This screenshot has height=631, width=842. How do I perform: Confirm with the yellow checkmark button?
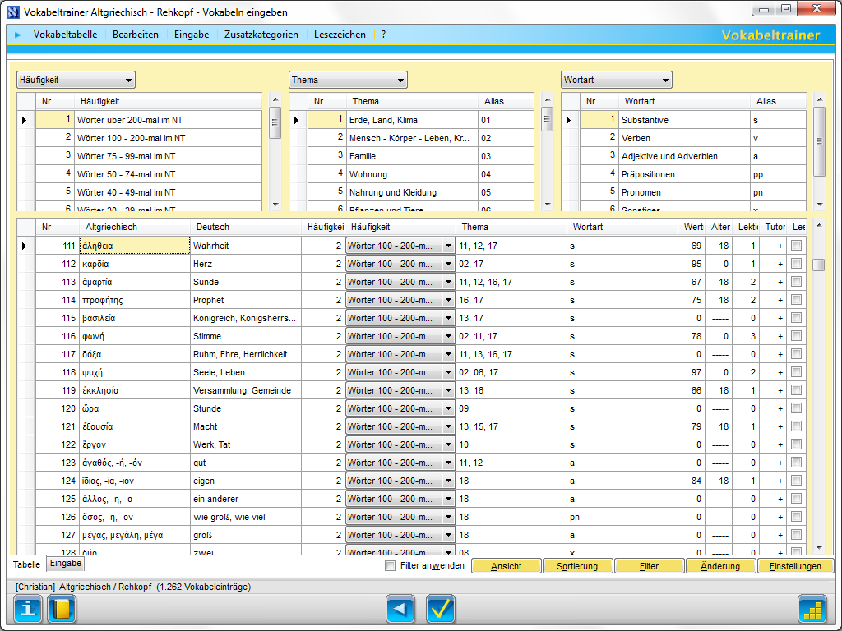[441, 609]
